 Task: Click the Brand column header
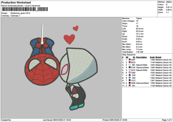(159, 57)
